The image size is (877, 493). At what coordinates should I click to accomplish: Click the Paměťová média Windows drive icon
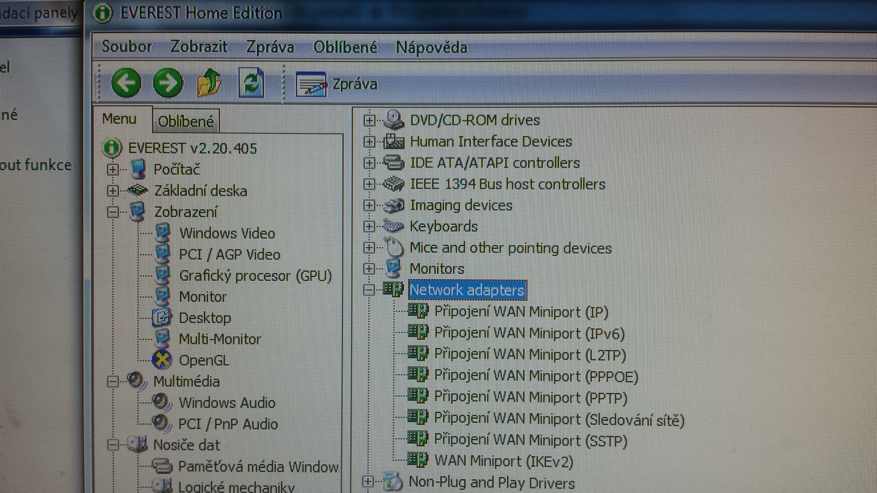point(162,466)
